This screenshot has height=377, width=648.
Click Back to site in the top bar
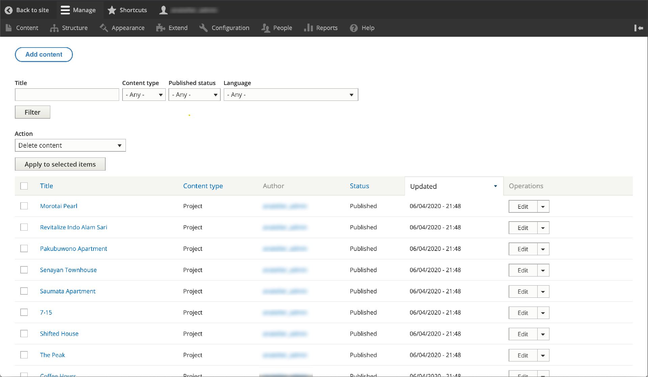tap(27, 10)
